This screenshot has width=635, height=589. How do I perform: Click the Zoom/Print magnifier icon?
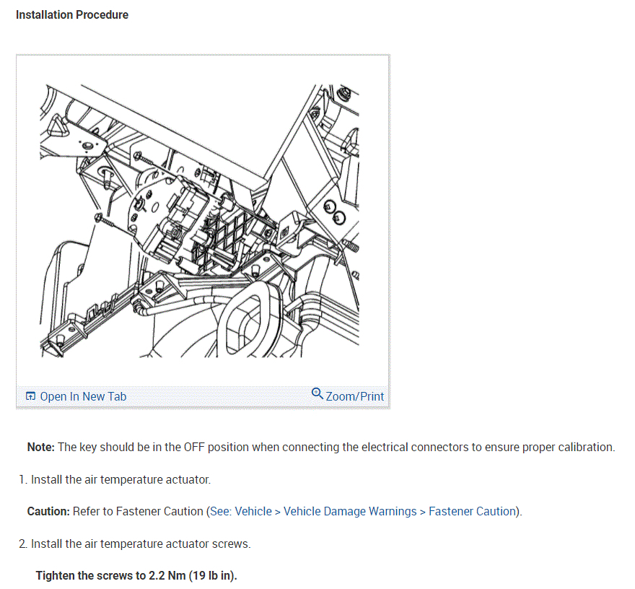pos(317,393)
